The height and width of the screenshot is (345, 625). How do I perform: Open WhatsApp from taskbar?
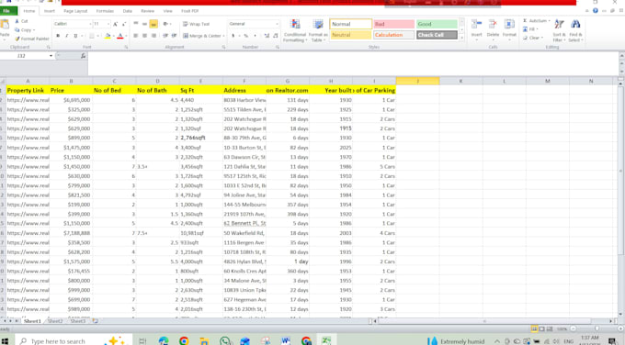[x=225, y=341]
